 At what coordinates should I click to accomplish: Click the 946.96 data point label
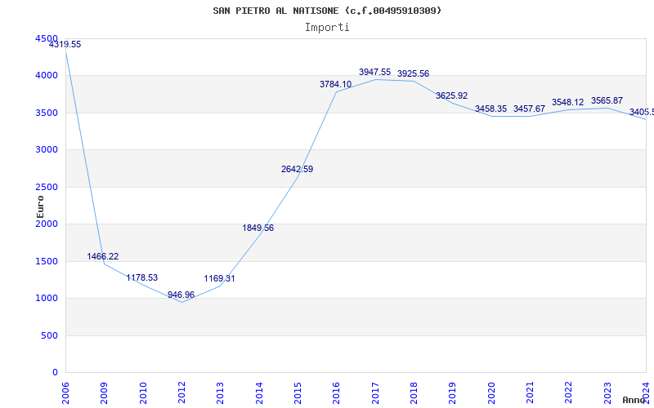tap(181, 295)
